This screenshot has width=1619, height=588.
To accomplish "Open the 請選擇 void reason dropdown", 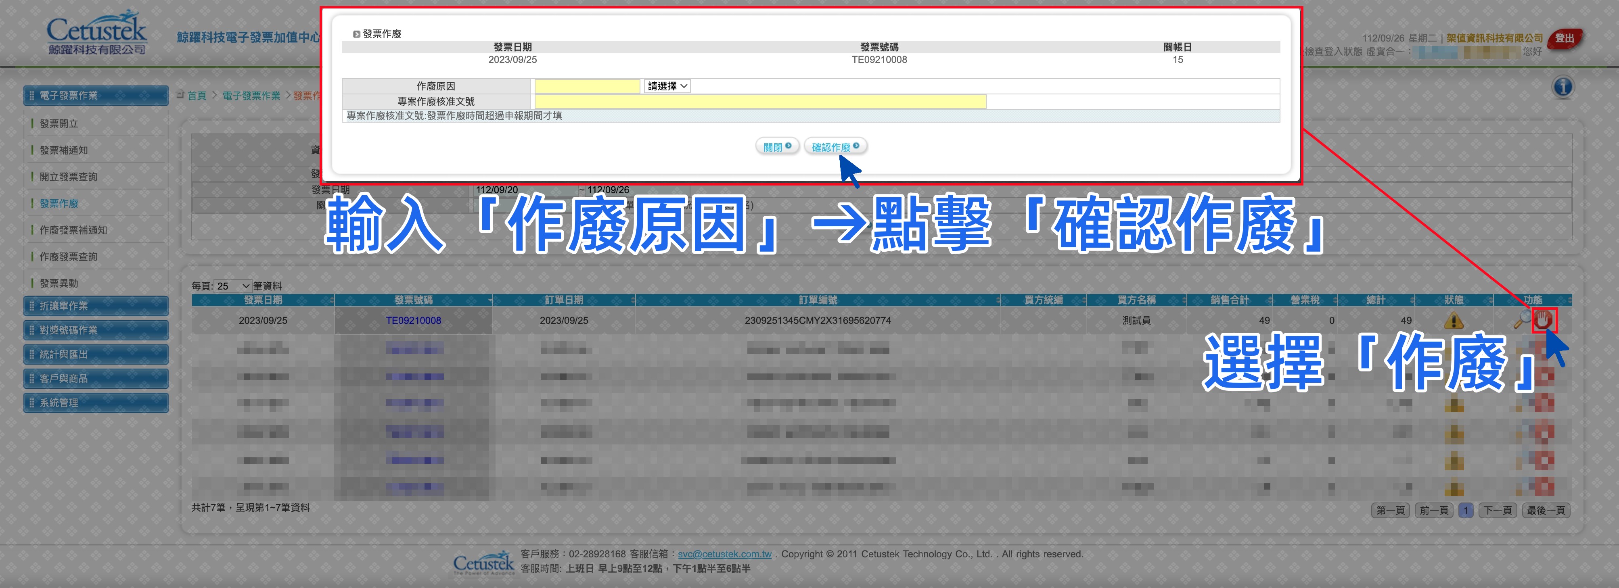I will coord(667,86).
